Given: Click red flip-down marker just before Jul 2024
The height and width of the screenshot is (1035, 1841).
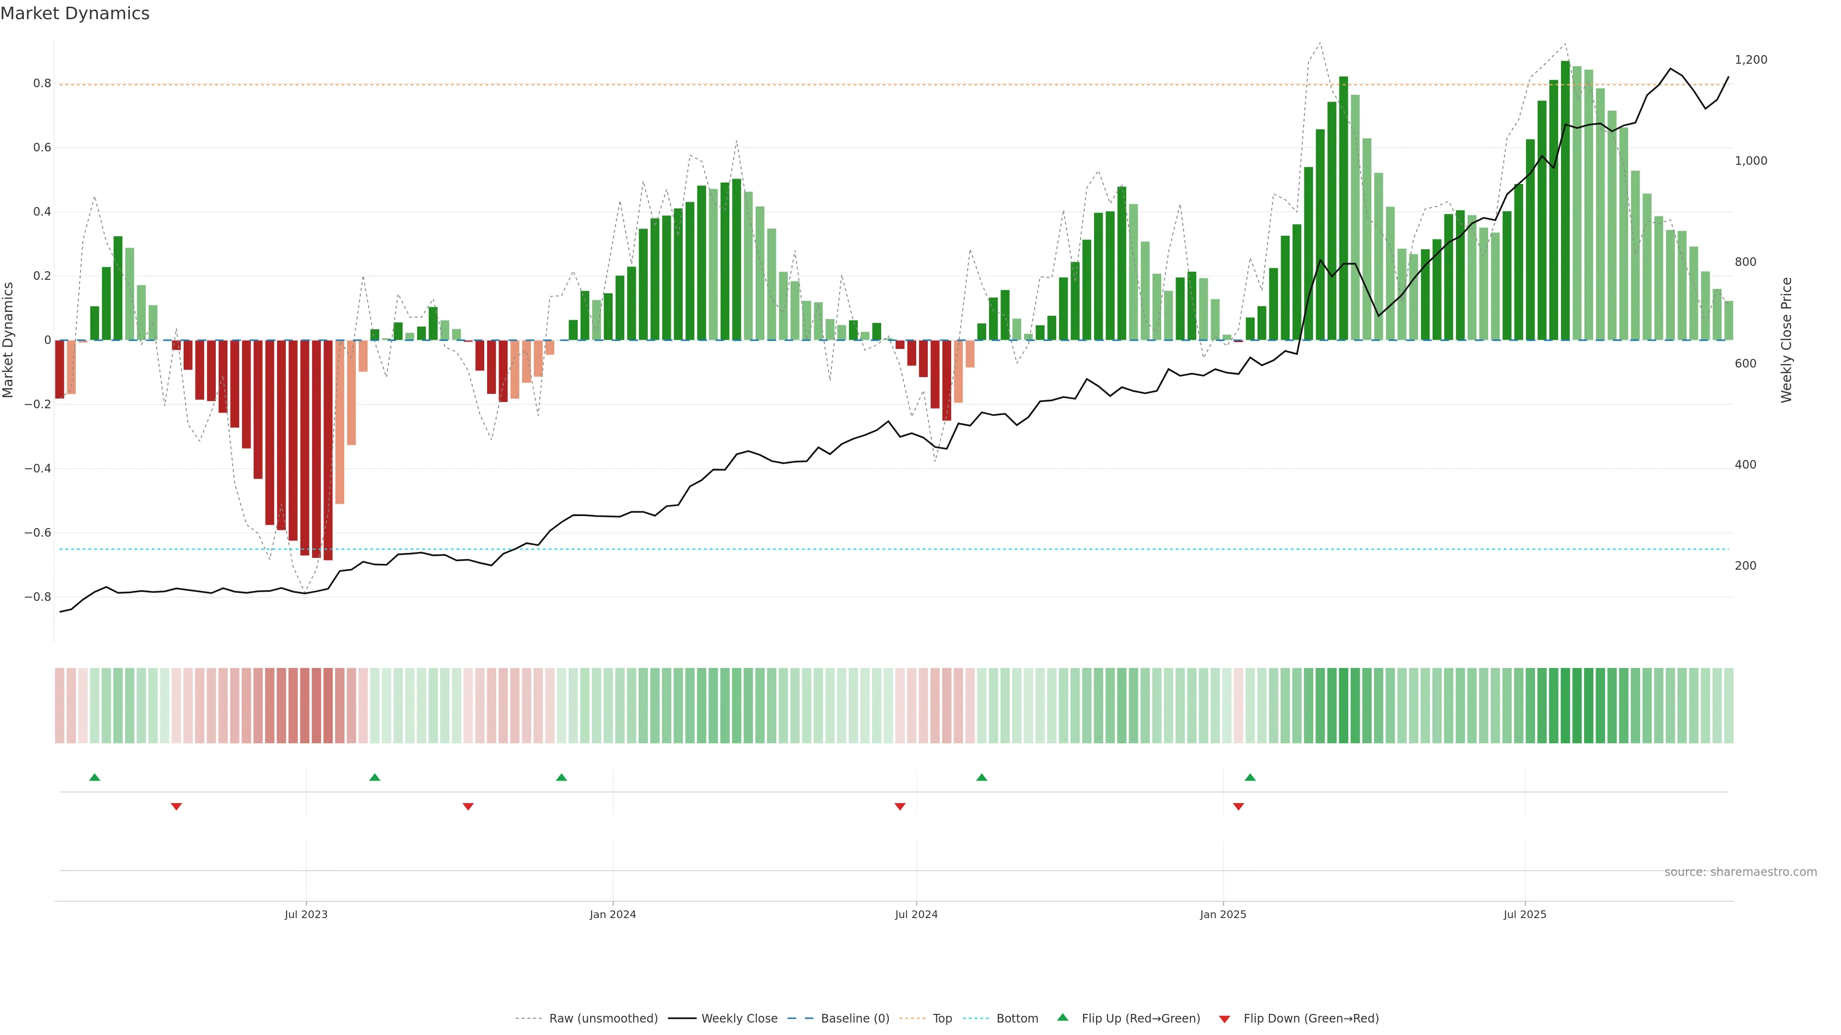Looking at the screenshot, I should click(x=900, y=806).
